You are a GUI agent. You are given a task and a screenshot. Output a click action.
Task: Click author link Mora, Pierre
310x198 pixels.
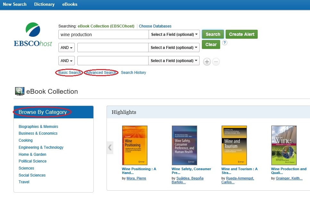click(136, 178)
